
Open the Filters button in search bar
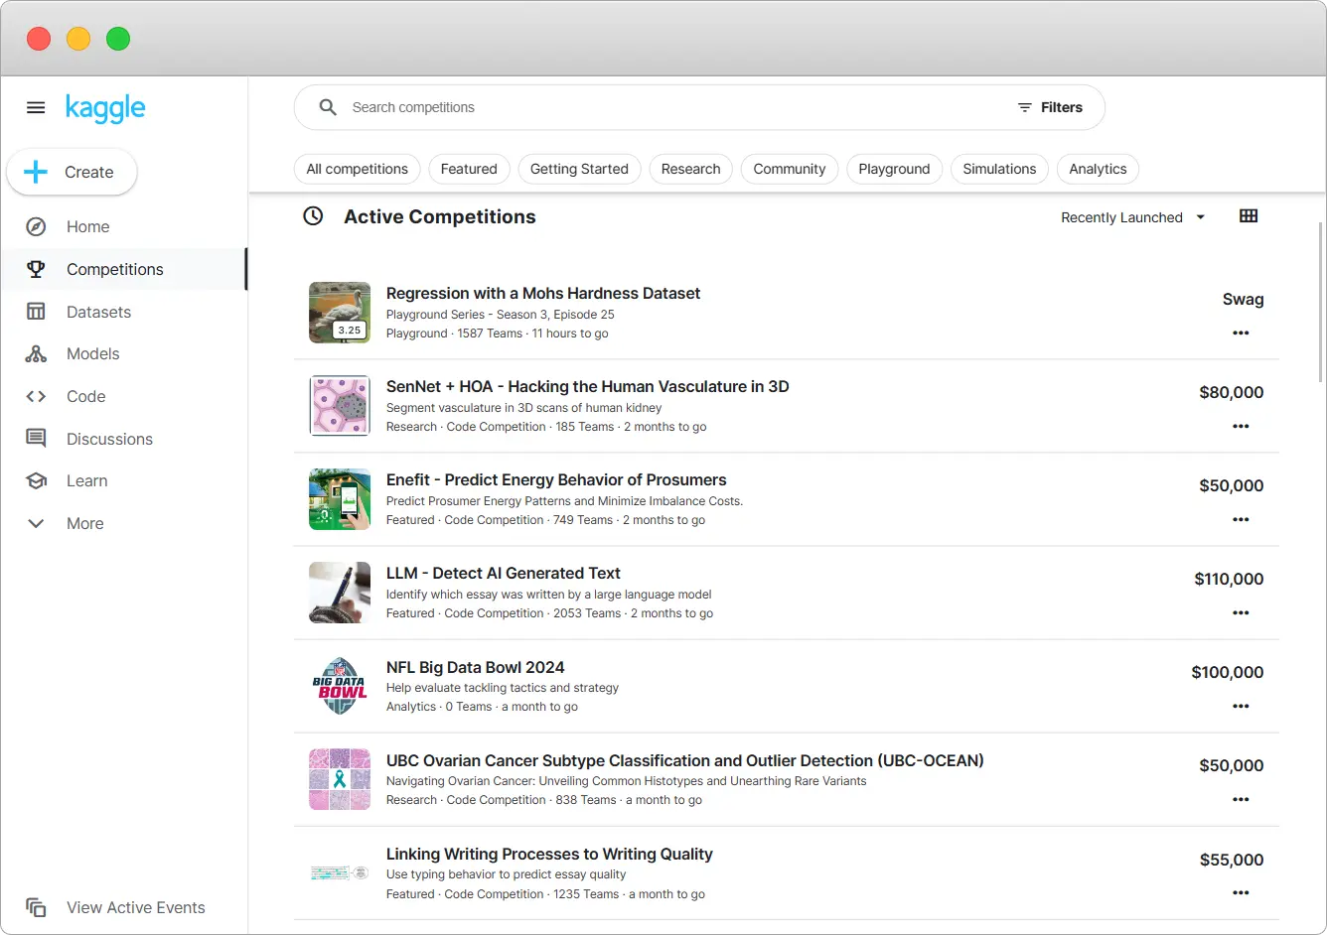(x=1050, y=107)
